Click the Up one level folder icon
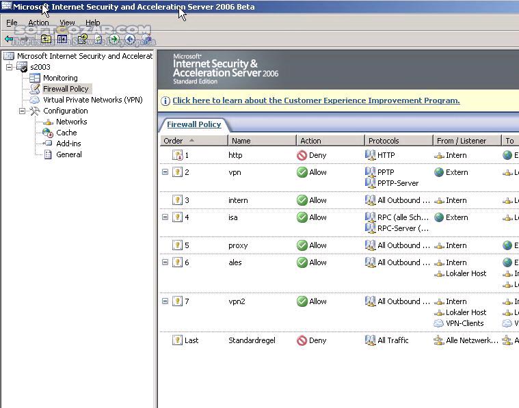Screen dimensions: 519x408 (x=46, y=39)
